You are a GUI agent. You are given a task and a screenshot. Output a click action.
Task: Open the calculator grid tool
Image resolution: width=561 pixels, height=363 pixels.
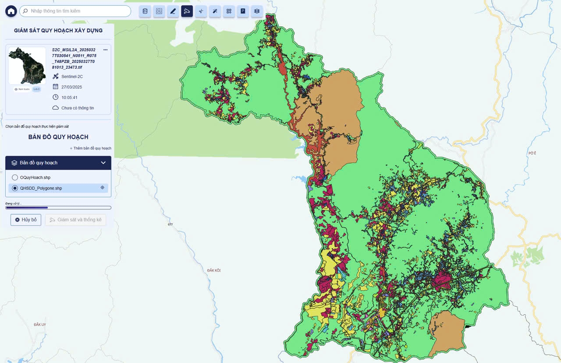(159, 11)
